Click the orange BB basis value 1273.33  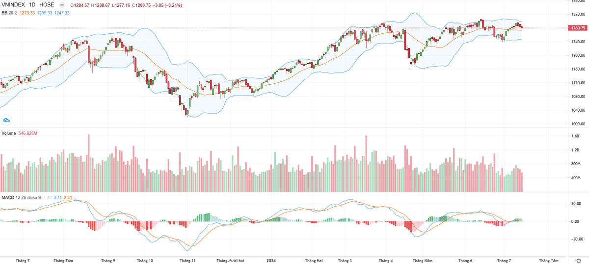[x=28, y=13]
